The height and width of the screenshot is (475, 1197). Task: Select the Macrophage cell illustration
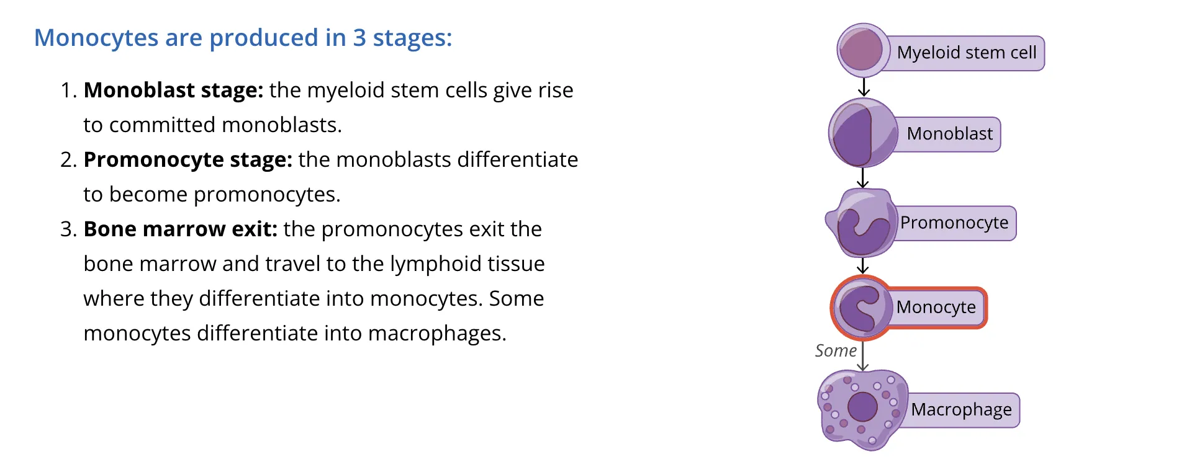(862, 409)
